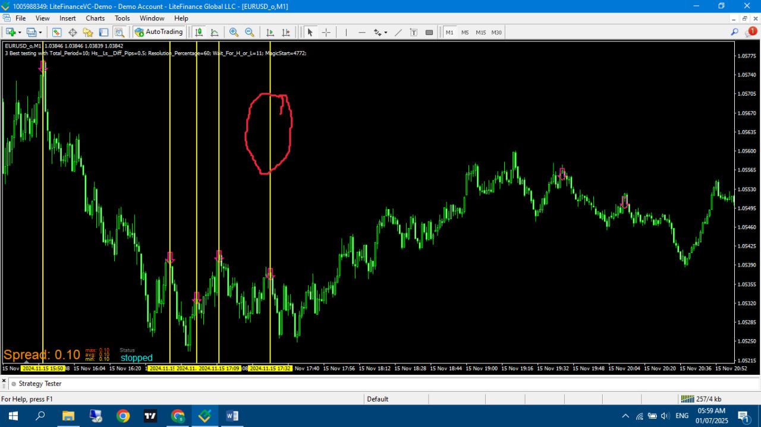This screenshot has width=761, height=427.
Task: Open Windows taskbar search
Action: pos(40,416)
